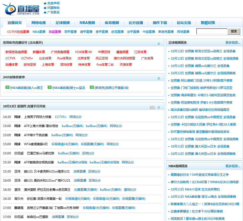243x221 pixels.
Task: Click the 搜索 button
Action: point(234,32)
